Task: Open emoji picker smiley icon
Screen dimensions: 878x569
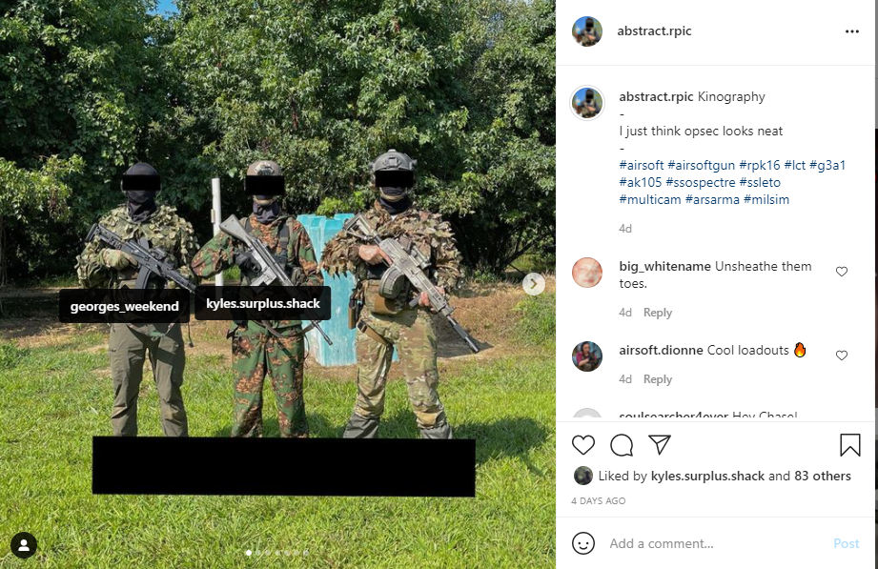Action: tap(582, 543)
